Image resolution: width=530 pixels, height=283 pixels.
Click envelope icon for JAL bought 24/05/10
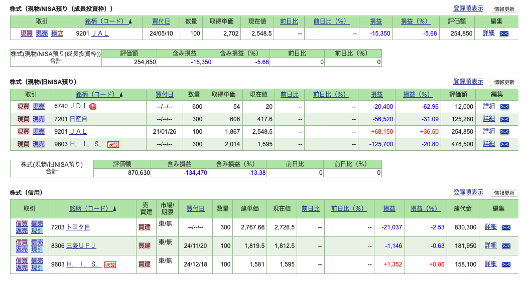pyautogui.click(x=504, y=34)
